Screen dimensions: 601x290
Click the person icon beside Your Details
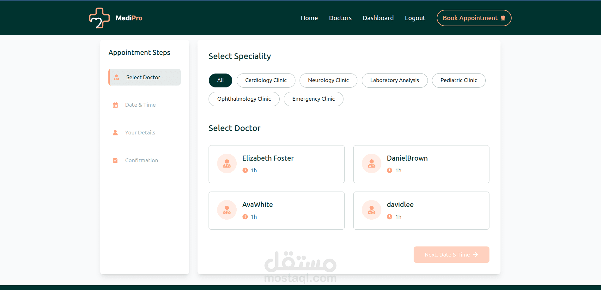click(x=115, y=133)
